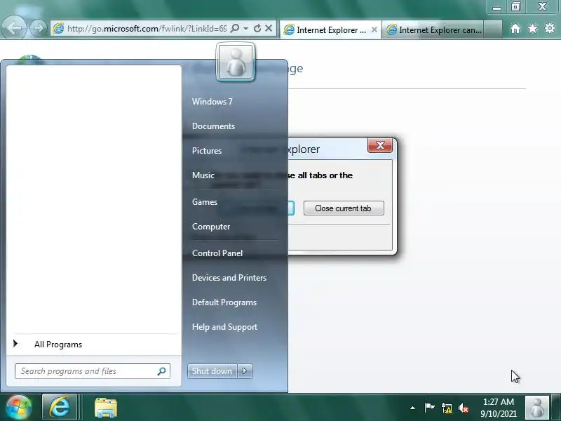Click the Windows Start orb
Screen dimensions: 561x421
(19, 408)
